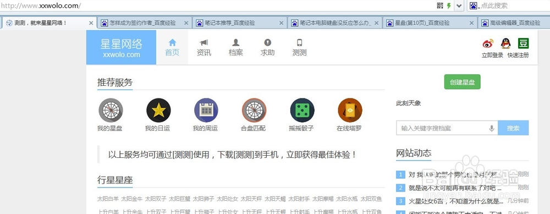Open 我的星盘 chart icon
Image resolution: width=550 pixels, height=214 pixels.
pyautogui.click(x=111, y=110)
